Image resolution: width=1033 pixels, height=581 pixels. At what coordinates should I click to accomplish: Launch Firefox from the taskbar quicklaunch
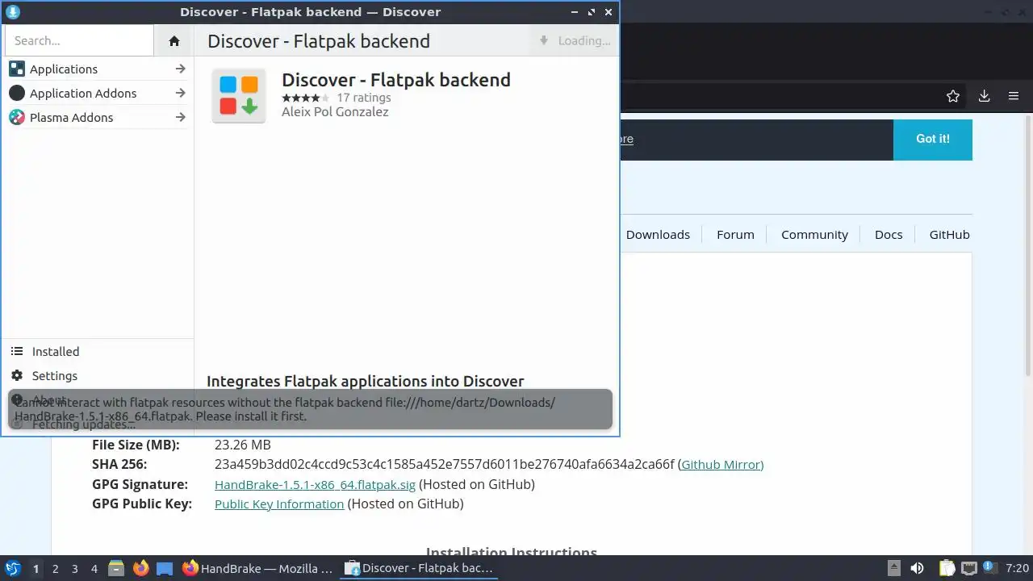(140, 569)
